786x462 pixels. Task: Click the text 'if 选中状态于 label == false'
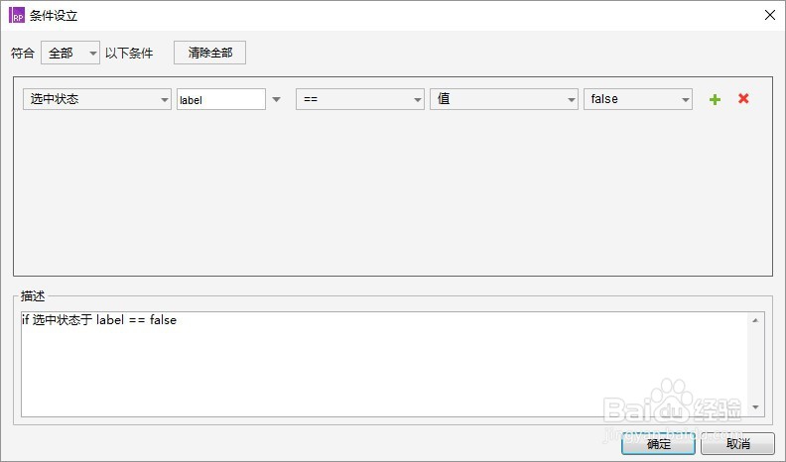tap(99, 320)
